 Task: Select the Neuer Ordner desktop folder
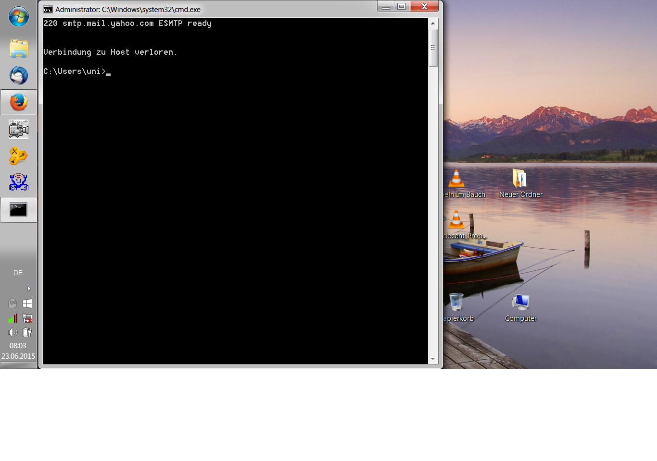pyautogui.click(x=521, y=183)
